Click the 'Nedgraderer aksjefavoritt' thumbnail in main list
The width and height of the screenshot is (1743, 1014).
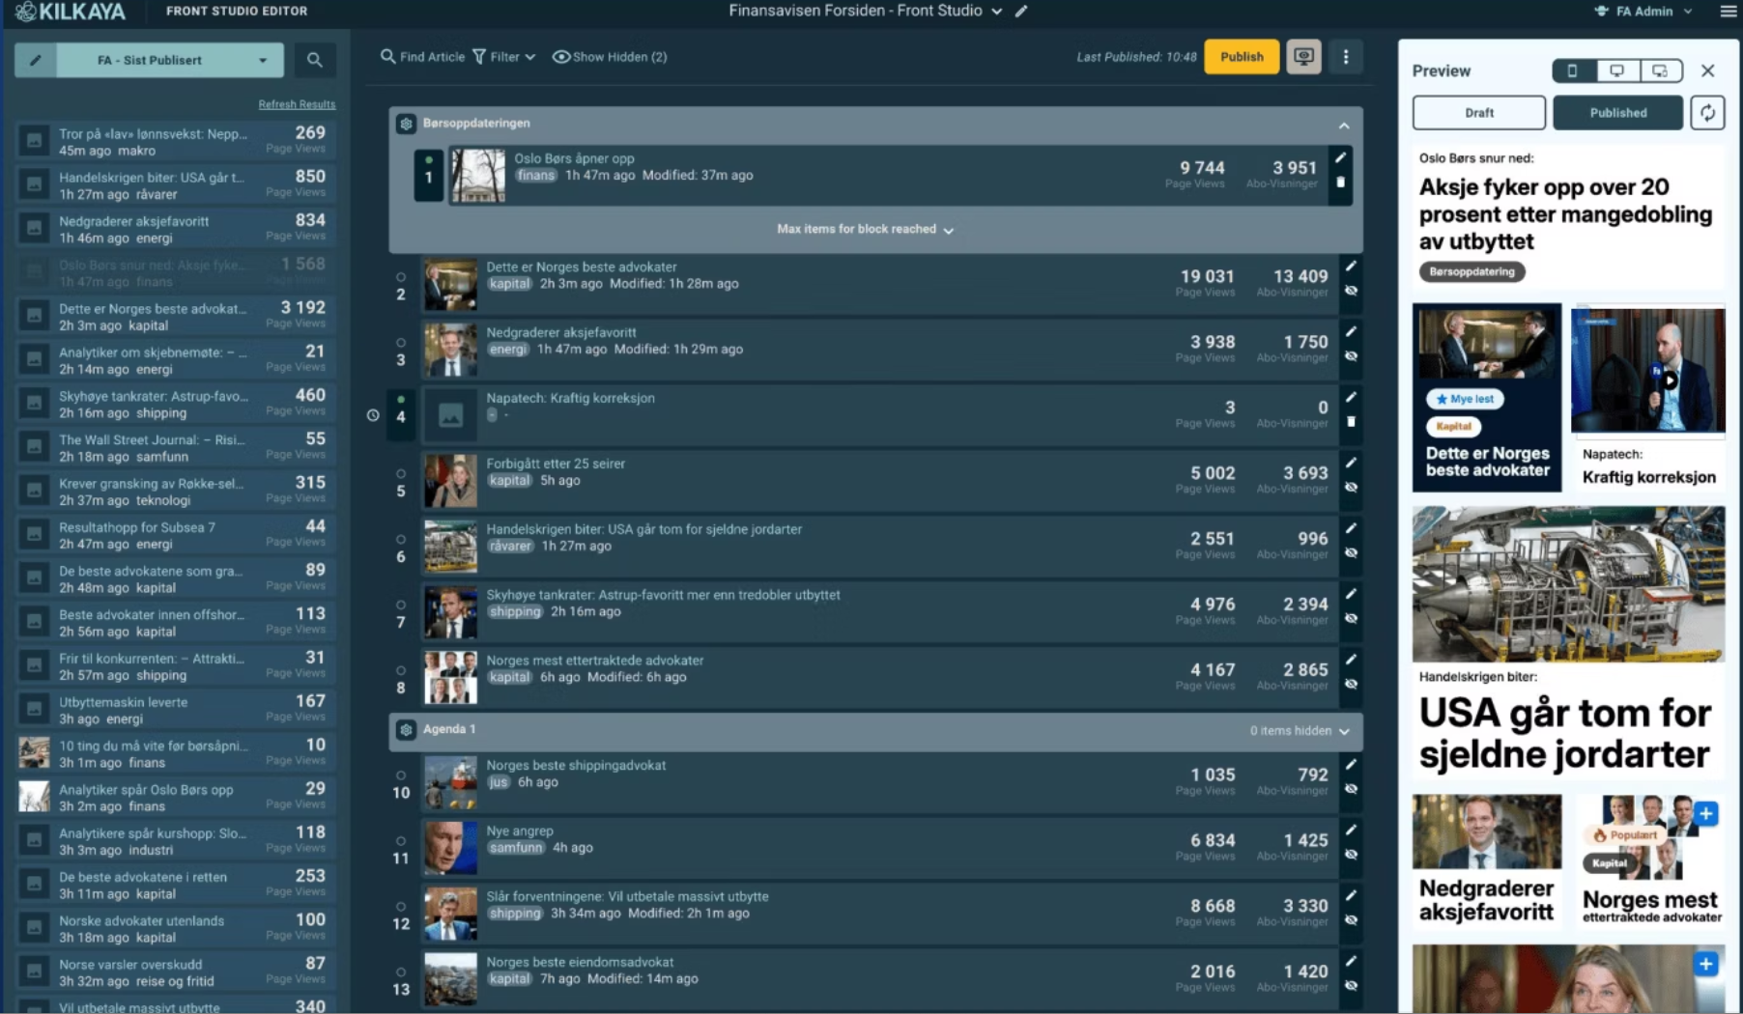point(450,350)
